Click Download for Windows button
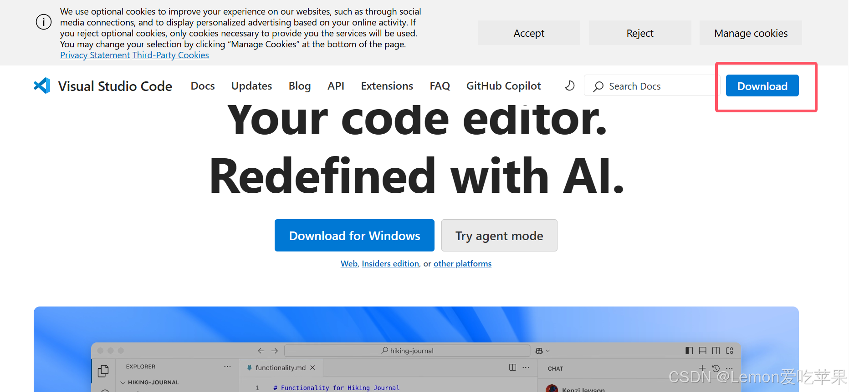Image resolution: width=849 pixels, height=392 pixels. 354,235
